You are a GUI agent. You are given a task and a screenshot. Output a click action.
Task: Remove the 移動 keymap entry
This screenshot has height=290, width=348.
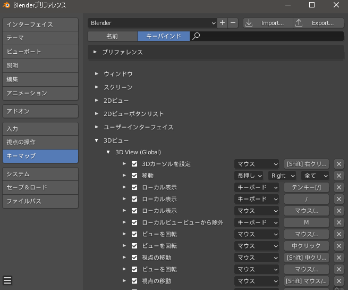pos(338,176)
